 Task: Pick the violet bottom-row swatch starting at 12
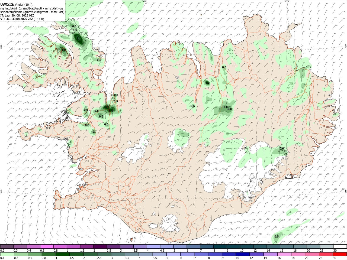pos(256,254)
